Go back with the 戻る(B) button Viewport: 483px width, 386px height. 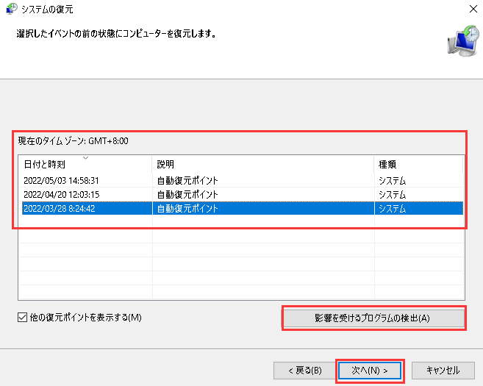point(305,371)
